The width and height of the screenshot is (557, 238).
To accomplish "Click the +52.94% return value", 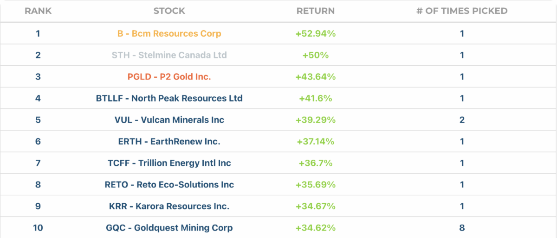I will coord(315,34).
